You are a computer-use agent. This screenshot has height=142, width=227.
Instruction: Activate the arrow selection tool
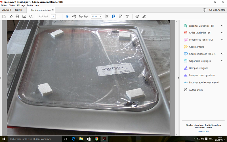tap(67, 16)
